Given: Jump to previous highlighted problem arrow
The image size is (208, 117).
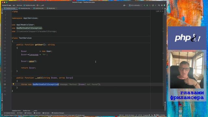Looking at the screenshot, I should (161, 11).
